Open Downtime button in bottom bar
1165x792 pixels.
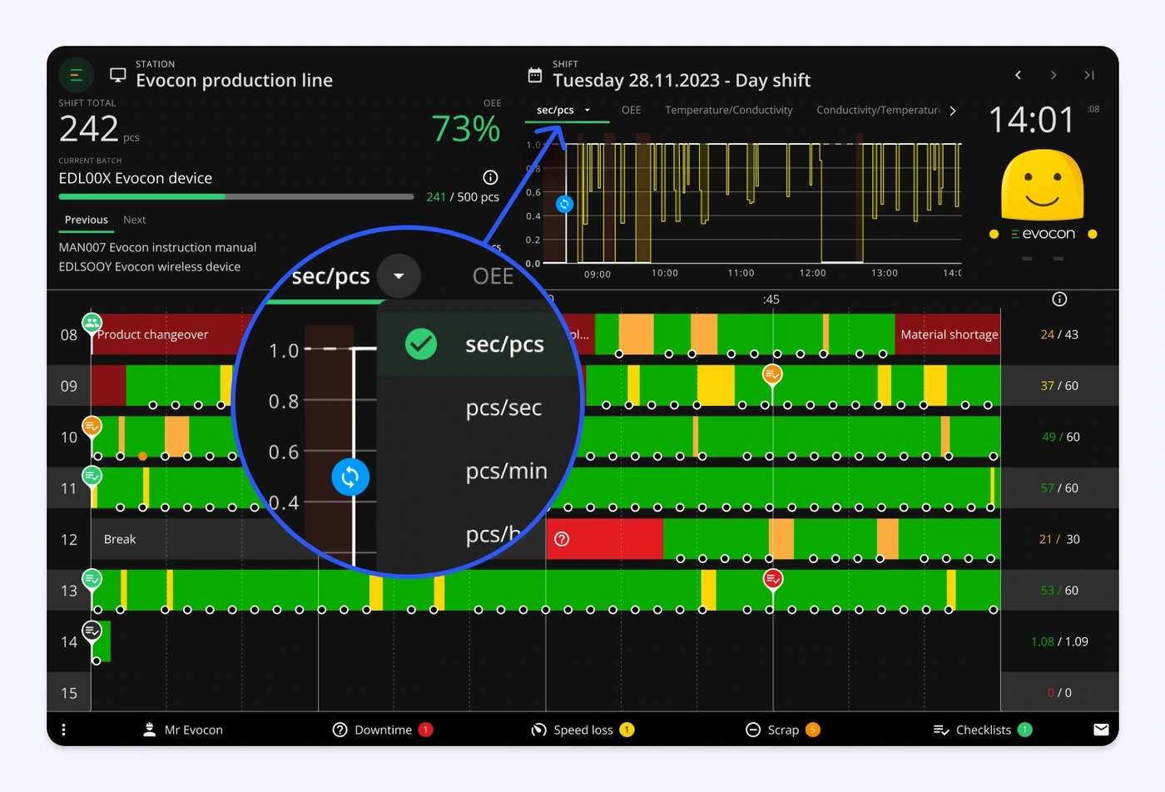coord(383,730)
